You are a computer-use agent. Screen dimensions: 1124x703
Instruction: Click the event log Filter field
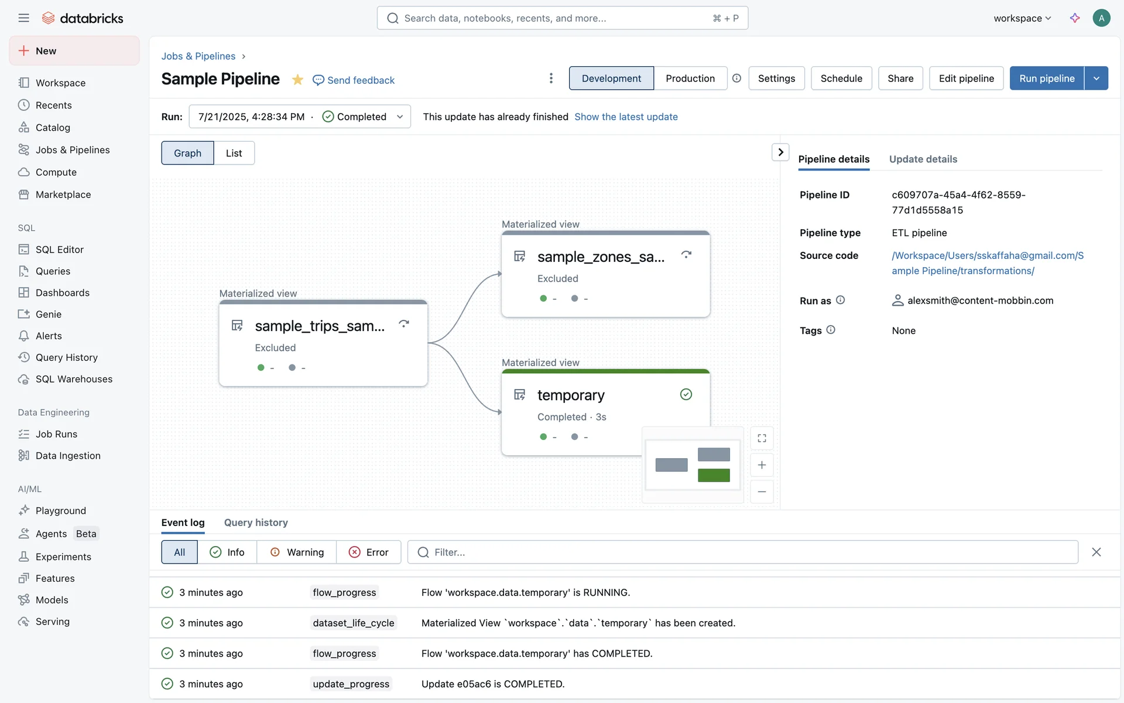[x=742, y=552]
